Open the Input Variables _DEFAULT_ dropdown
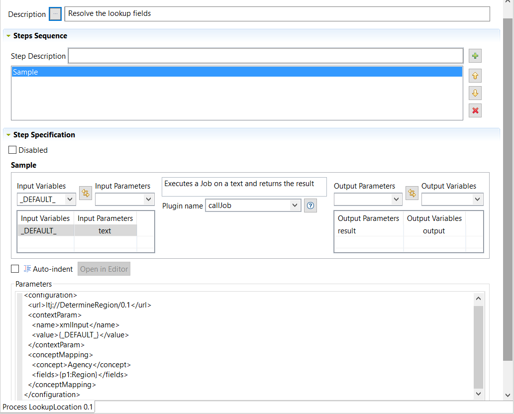The image size is (514, 414). coord(46,200)
